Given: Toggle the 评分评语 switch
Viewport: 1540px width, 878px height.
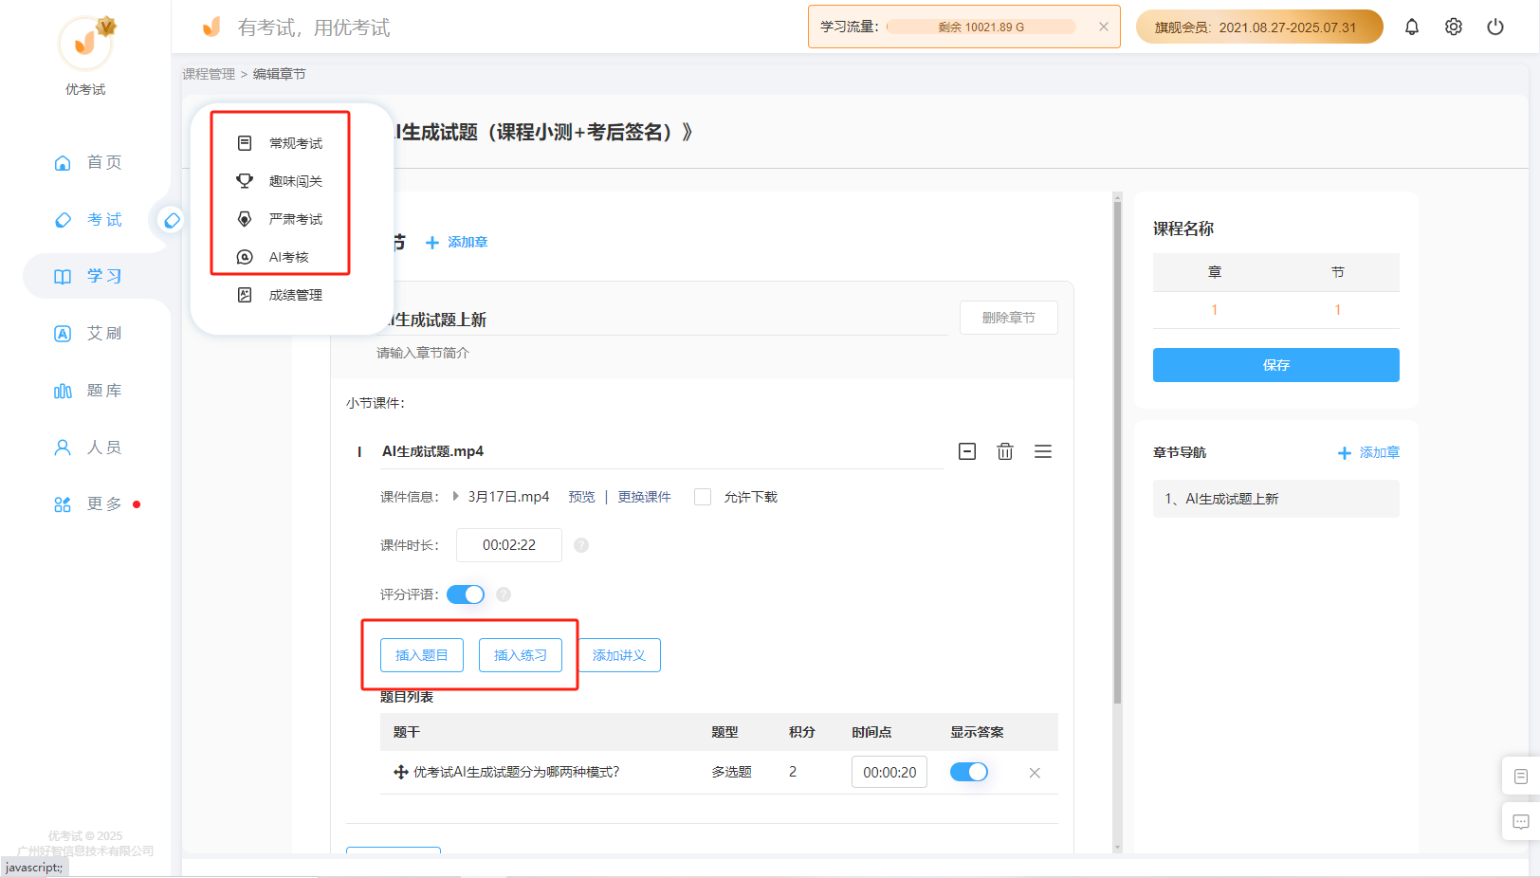Looking at the screenshot, I should point(466,594).
